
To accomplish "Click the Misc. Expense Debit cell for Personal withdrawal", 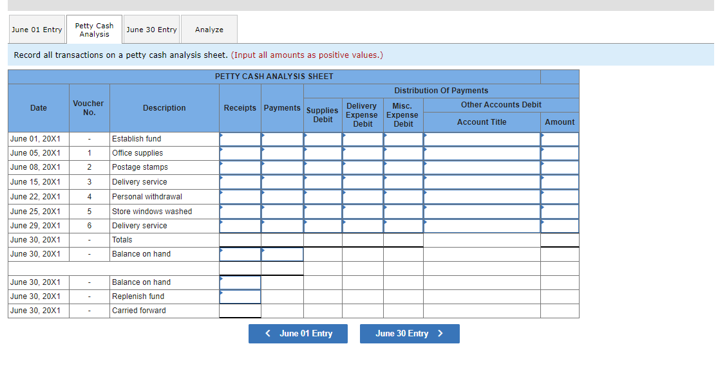I will (x=402, y=196).
